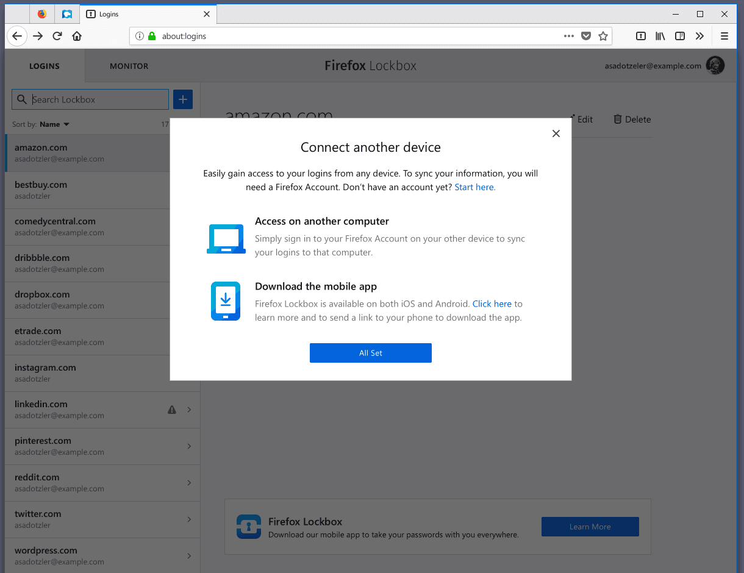The width and height of the screenshot is (744, 573).
Task: Click the warning icon on the linkedin.com entry
Action: click(x=171, y=410)
